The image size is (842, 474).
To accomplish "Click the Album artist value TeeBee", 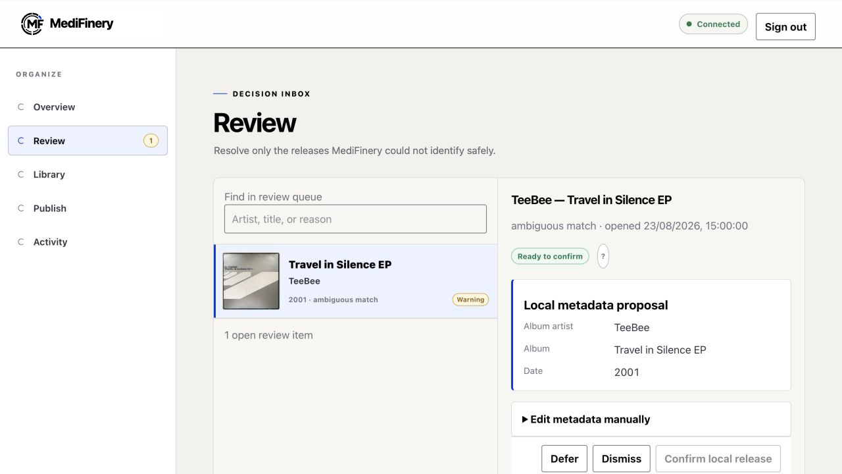I will pyautogui.click(x=631, y=327).
